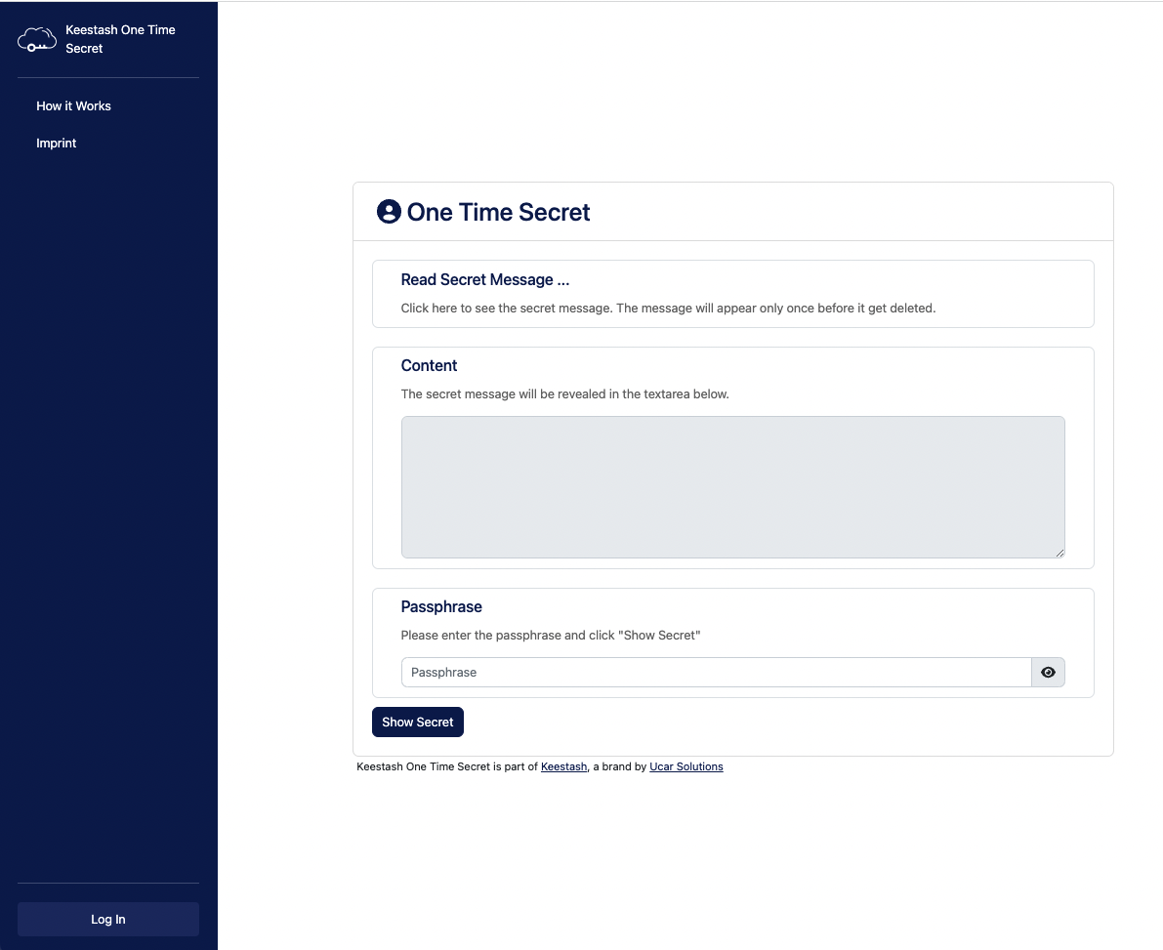Select the Content section heading
Image resolution: width=1163 pixels, height=950 pixels.
click(429, 365)
